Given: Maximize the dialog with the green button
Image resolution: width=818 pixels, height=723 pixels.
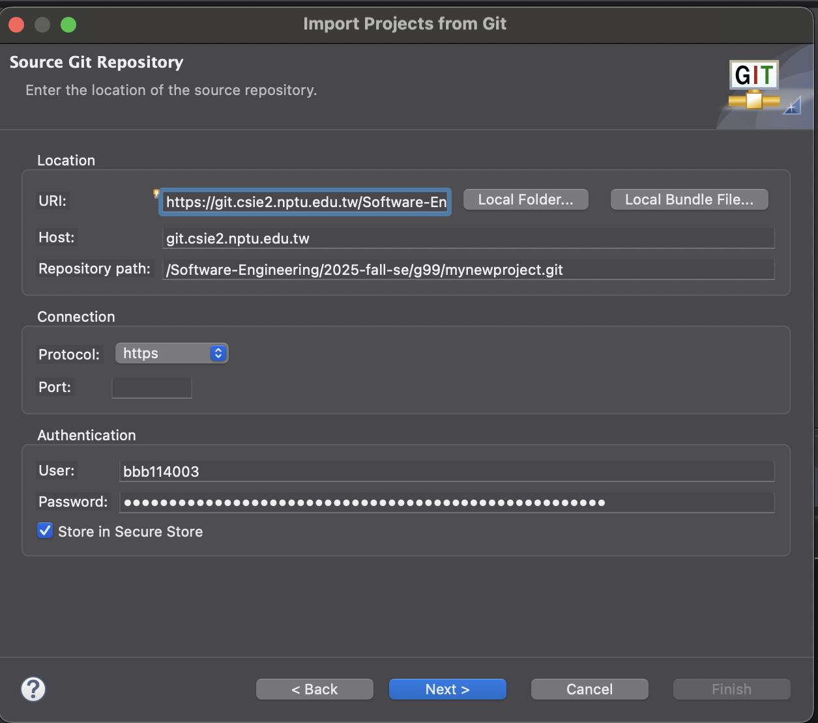Looking at the screenshot, I should [68, 25].
